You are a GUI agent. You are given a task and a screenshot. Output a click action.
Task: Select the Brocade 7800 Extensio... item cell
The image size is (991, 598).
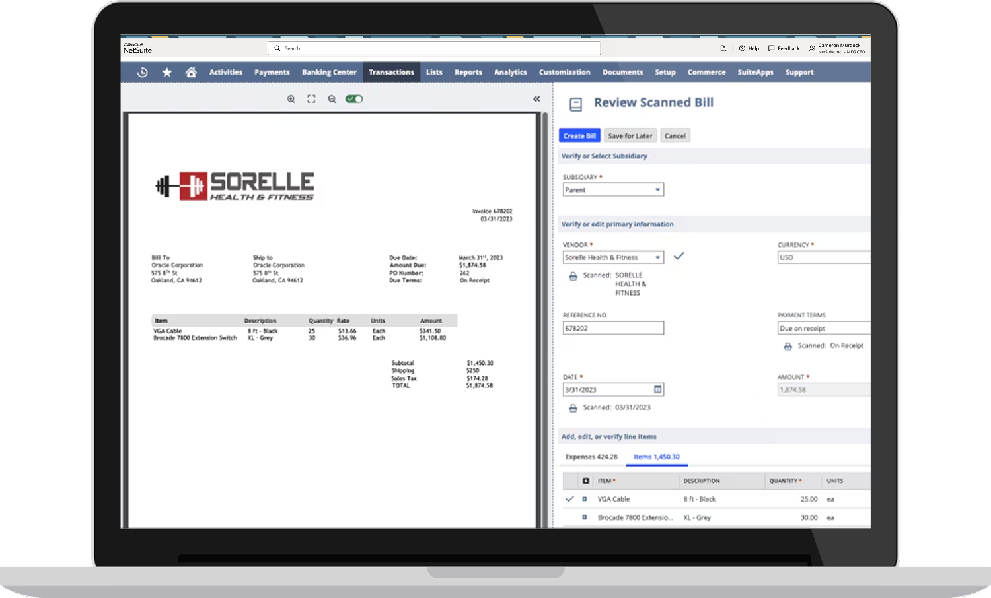click(x=636, y=517)
